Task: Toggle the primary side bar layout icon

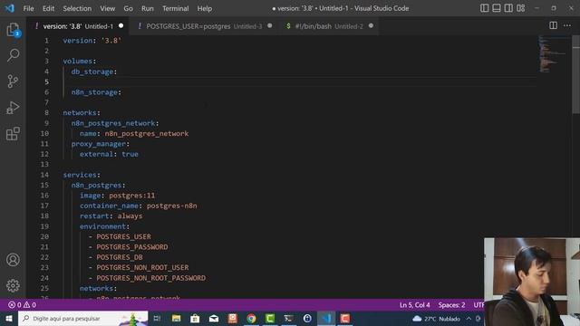Action: pyautogui.click(x=484, y=8)
